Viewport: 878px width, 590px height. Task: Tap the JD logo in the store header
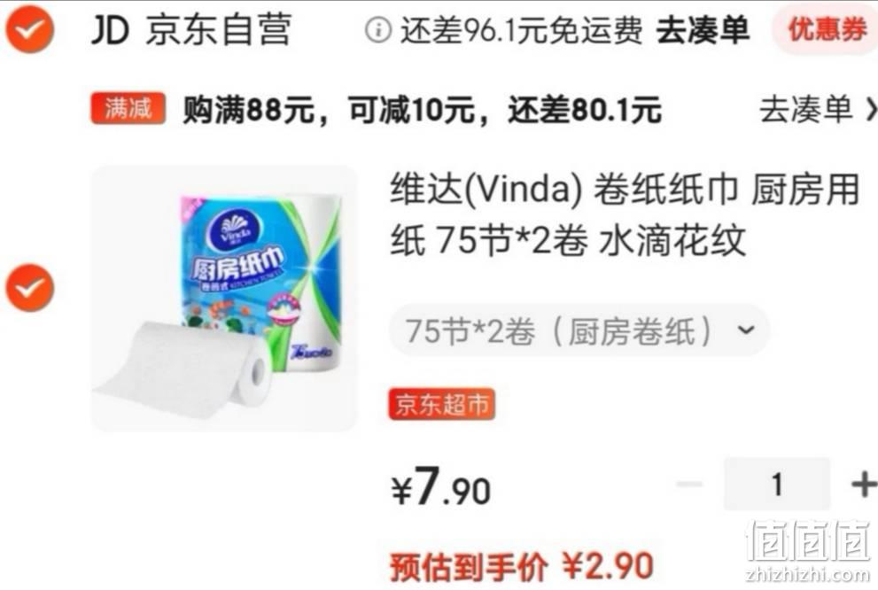click(111, 29)
